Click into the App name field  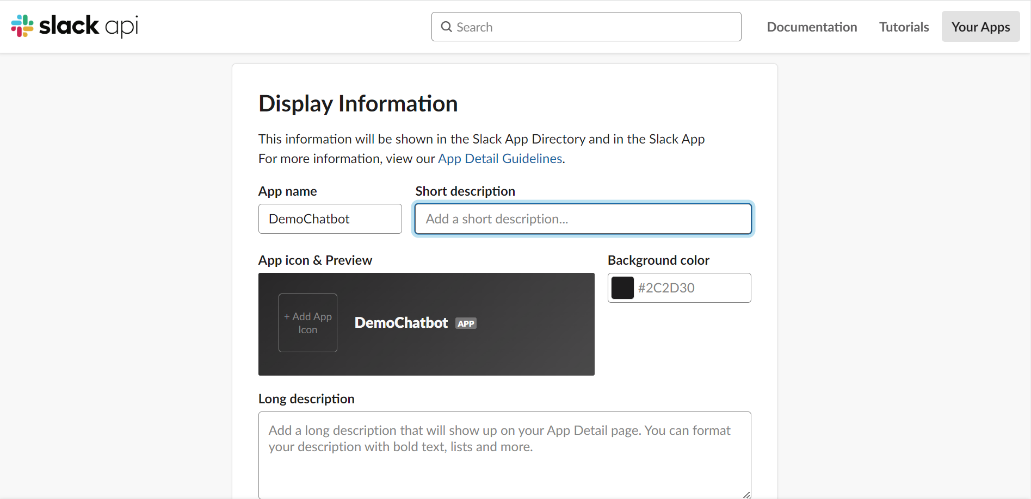point(330,219)
